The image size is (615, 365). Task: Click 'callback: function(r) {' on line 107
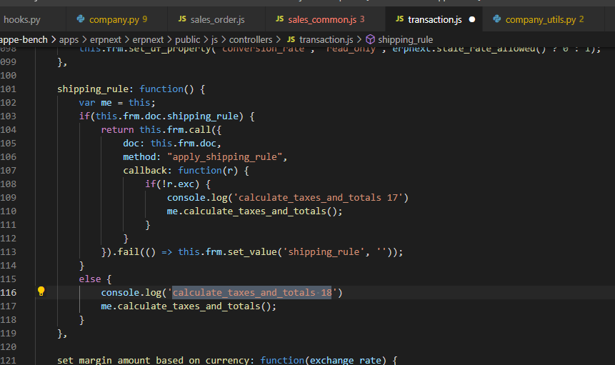[x=186, y=171]
